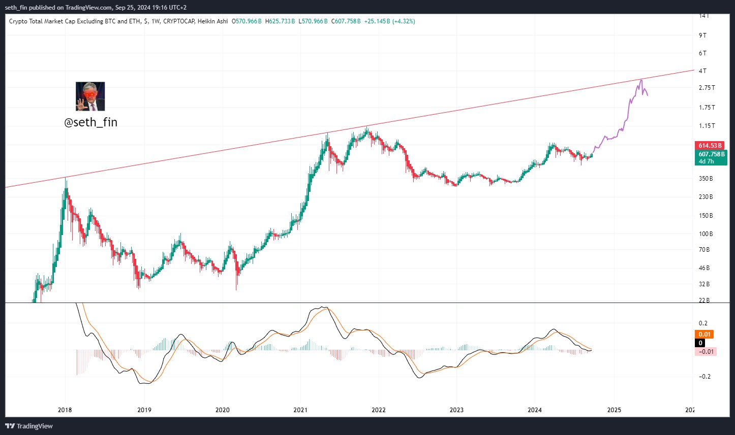The image size is (735, 435).
Task: Click the 1.75T price axis label
Action: tap(707, 108)
